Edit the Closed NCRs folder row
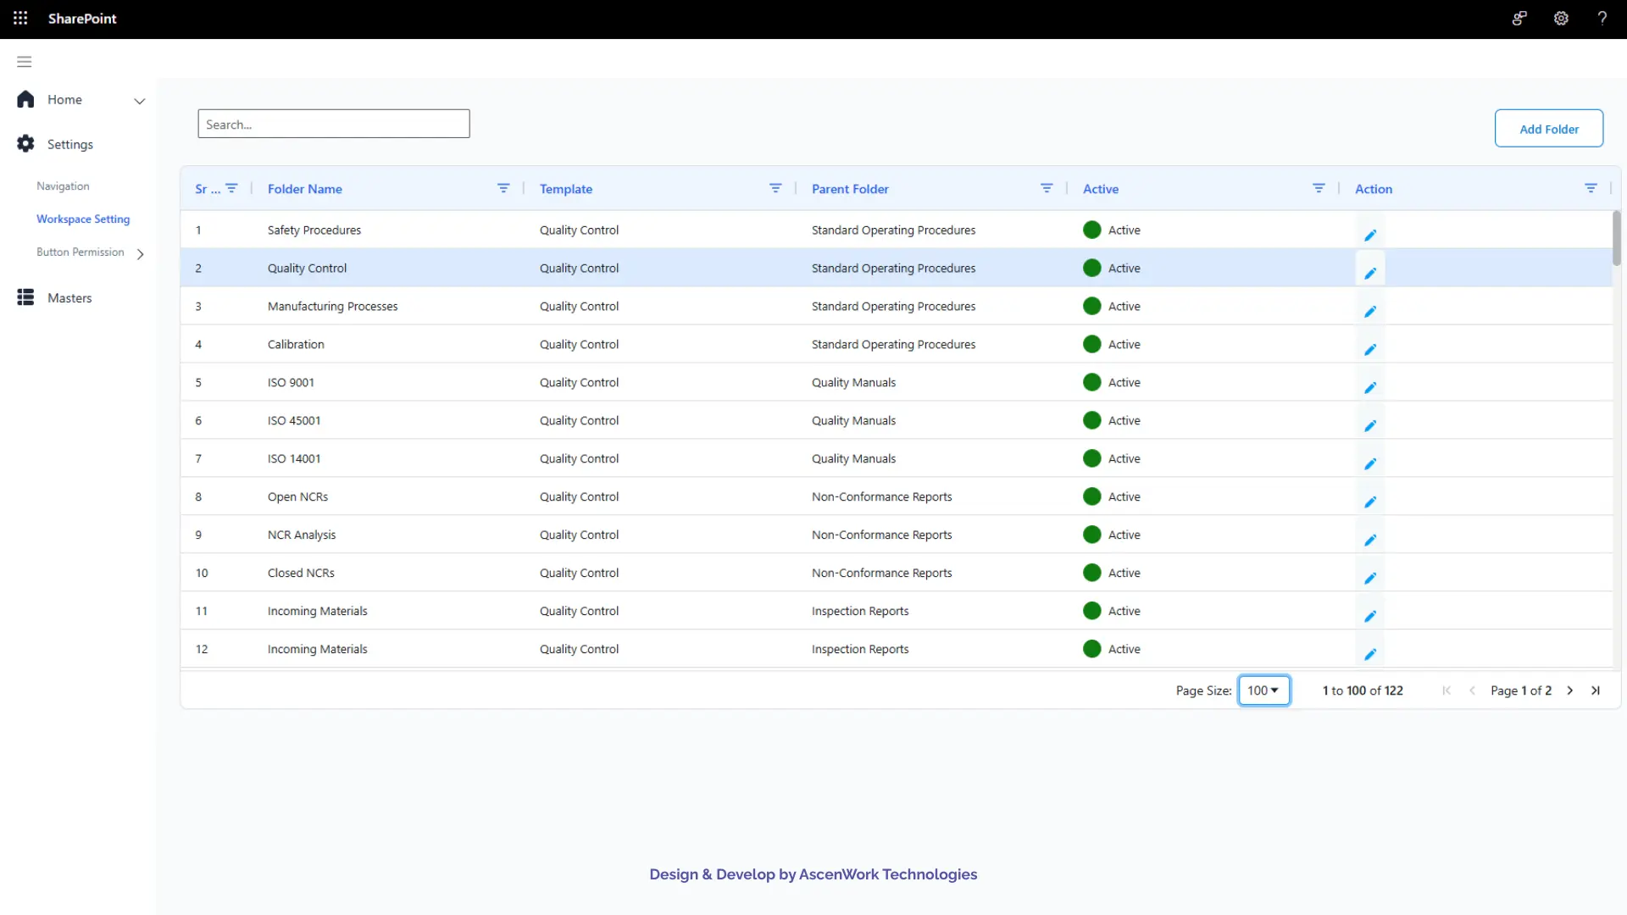The image size is (1627, 915). pyautogui.click(x=1370, y=578)
